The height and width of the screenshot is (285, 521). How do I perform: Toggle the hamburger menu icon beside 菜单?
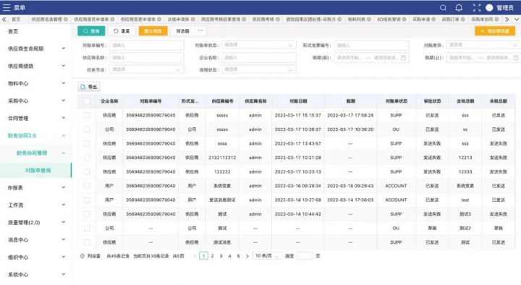(7, 8)
